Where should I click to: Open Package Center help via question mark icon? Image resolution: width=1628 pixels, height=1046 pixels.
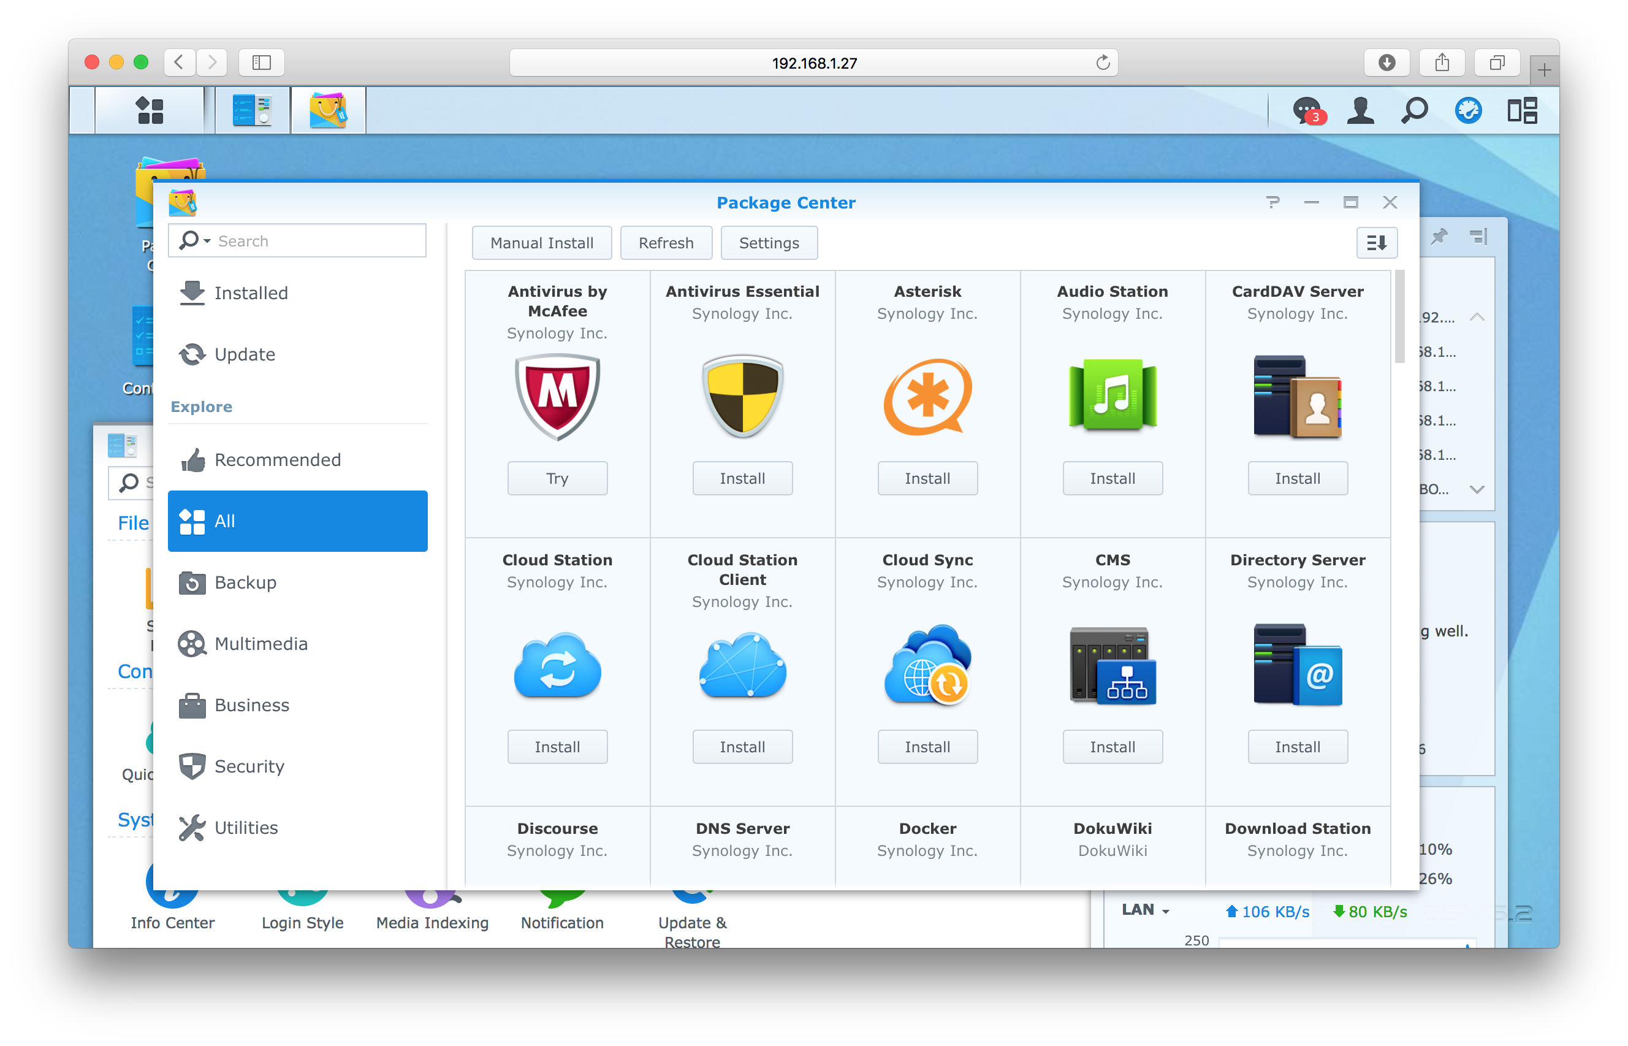tap(1273, 202)
